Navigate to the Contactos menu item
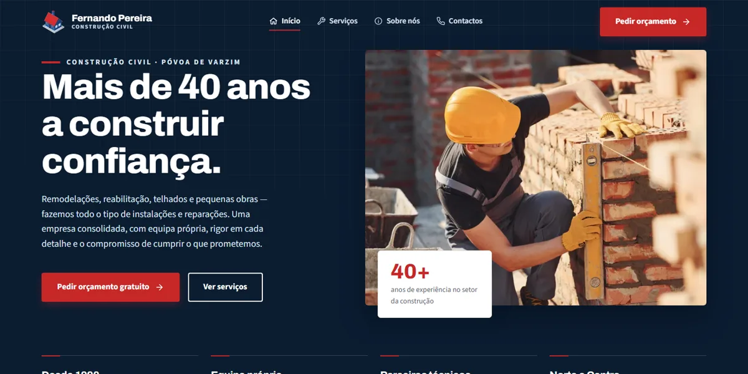Screen dimensions: 748x374 click(459, 21)
